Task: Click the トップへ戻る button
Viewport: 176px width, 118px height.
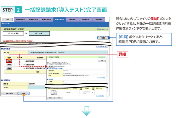Action: coord(9,93)
